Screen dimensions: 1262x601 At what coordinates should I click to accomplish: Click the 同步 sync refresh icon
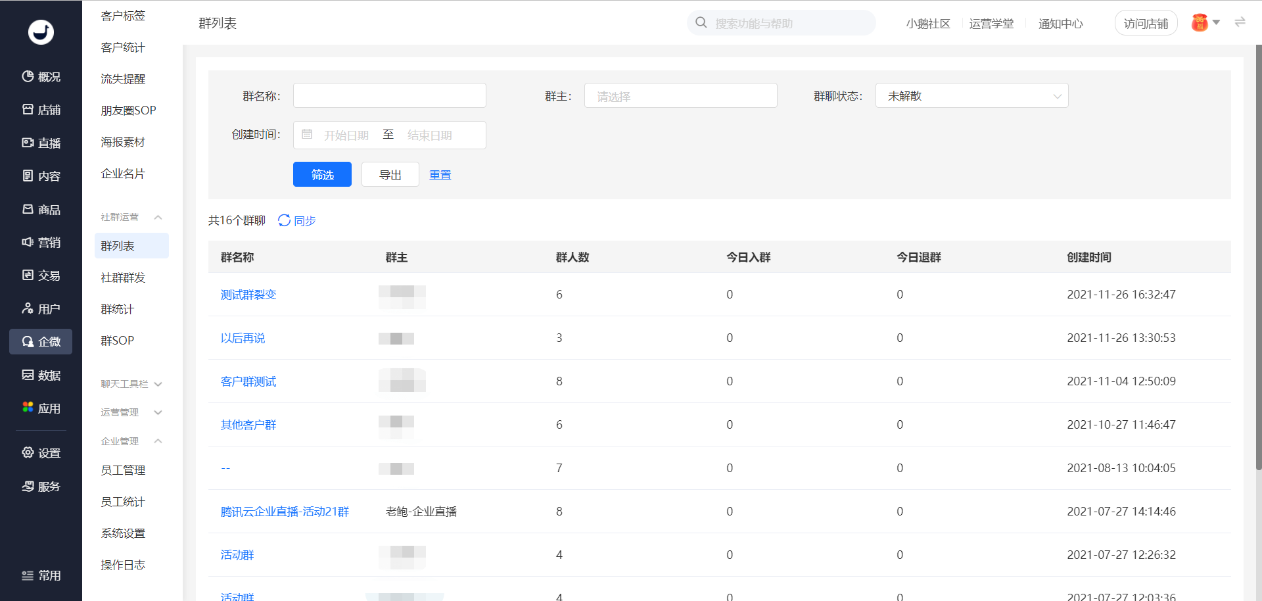pos(284,220)
